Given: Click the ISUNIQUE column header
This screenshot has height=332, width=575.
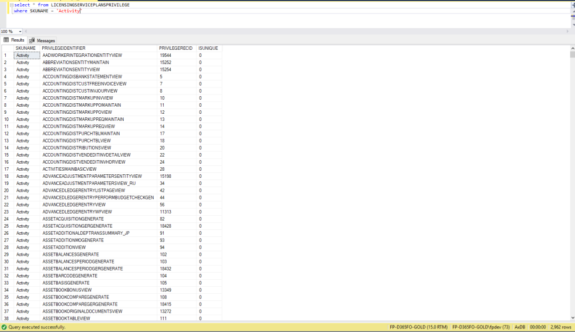Looking at the screenshot, I should [208, 48].
